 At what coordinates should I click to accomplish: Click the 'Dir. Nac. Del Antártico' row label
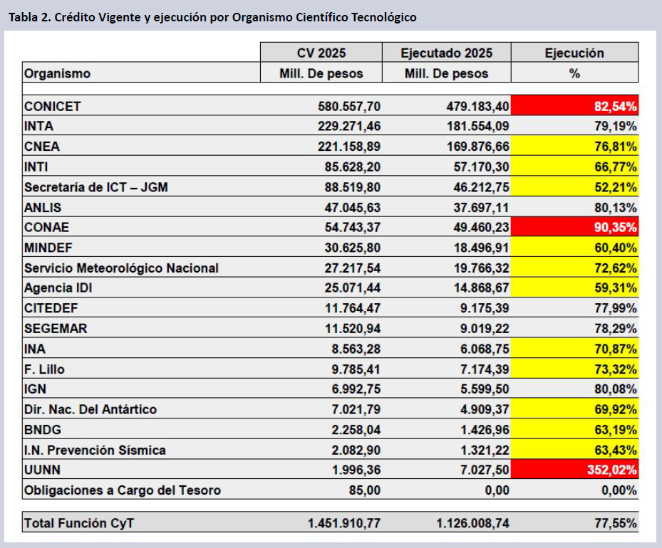pos(90,409)
